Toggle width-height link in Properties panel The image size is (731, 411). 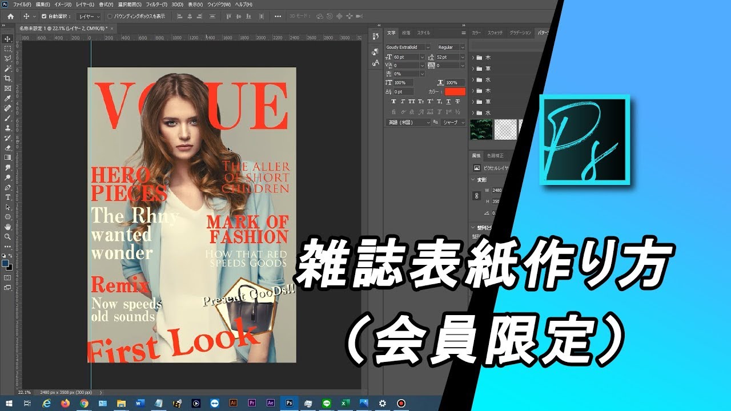tap(477, 196)
